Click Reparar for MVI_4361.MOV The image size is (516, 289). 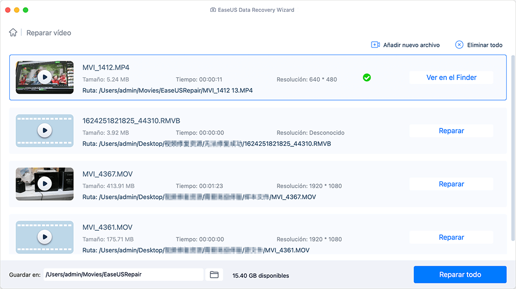pos(451,237)
